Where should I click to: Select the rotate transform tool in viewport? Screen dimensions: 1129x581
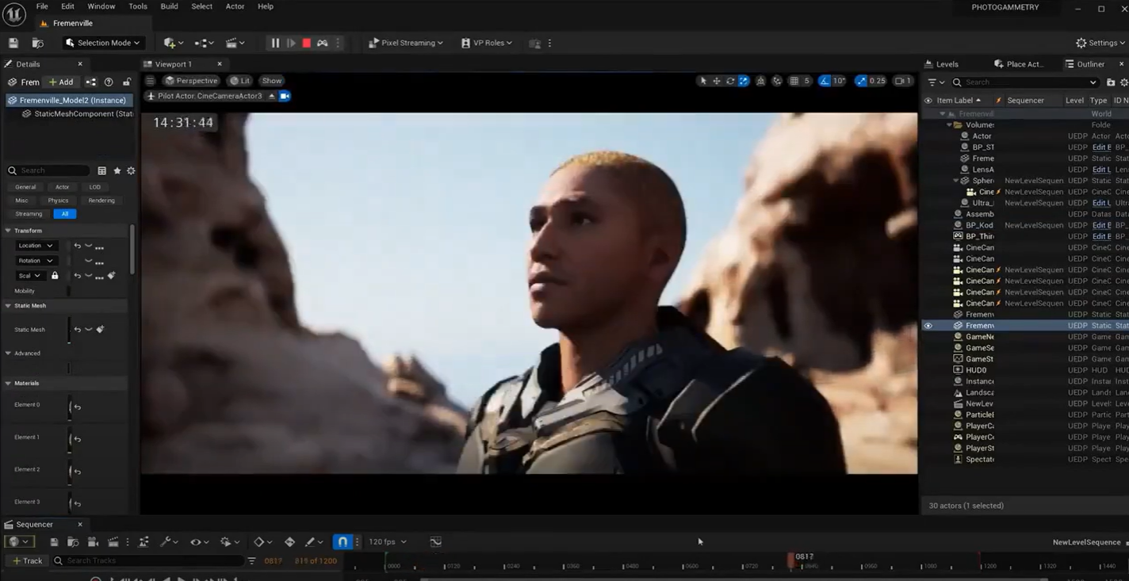click(x=730, y=81)
